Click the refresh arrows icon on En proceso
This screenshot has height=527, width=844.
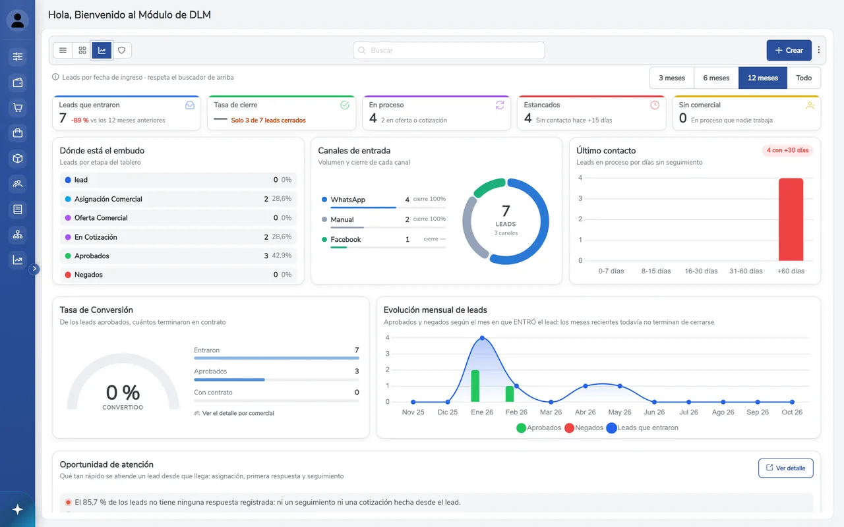pyautogui.click(x=500, y=105)
